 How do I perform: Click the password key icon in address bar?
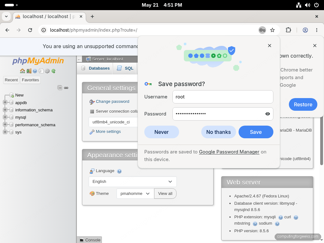[262, 30]
